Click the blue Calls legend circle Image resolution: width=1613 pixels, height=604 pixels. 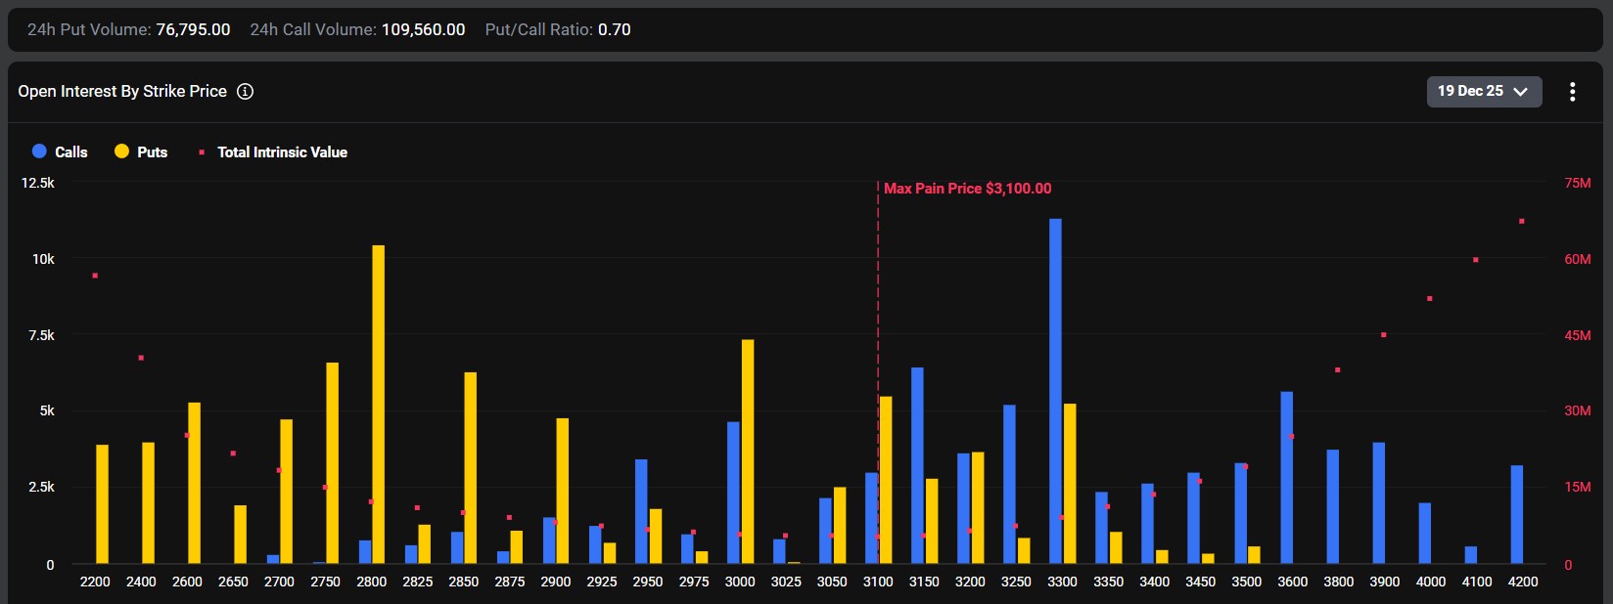39,151
